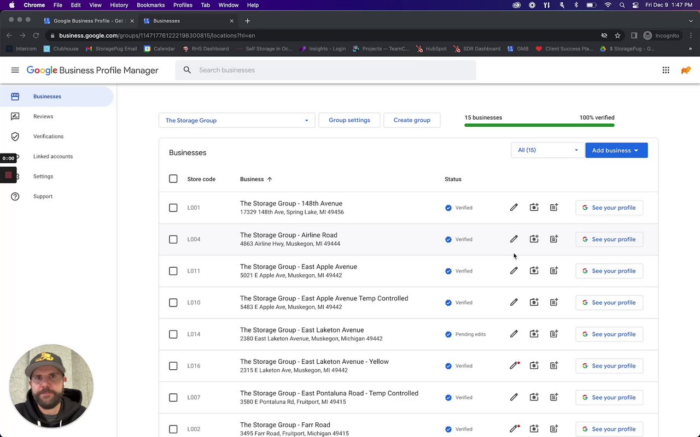
Task: See your profile for East Laketon Avenue L014
Action: click(x=609, y=334)
